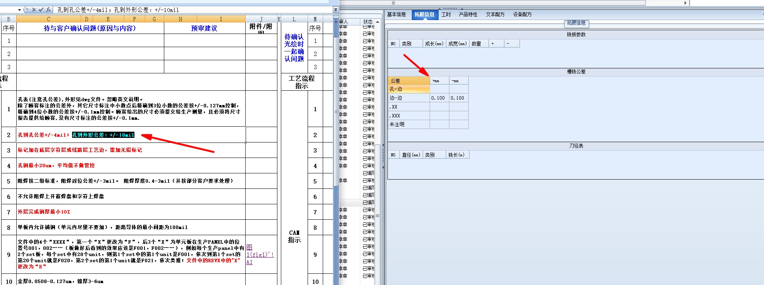This screenshot has height=285, width=764.
Task: Click the right arrow of the top horizontal scrollbar
Action: coord(685,3)
